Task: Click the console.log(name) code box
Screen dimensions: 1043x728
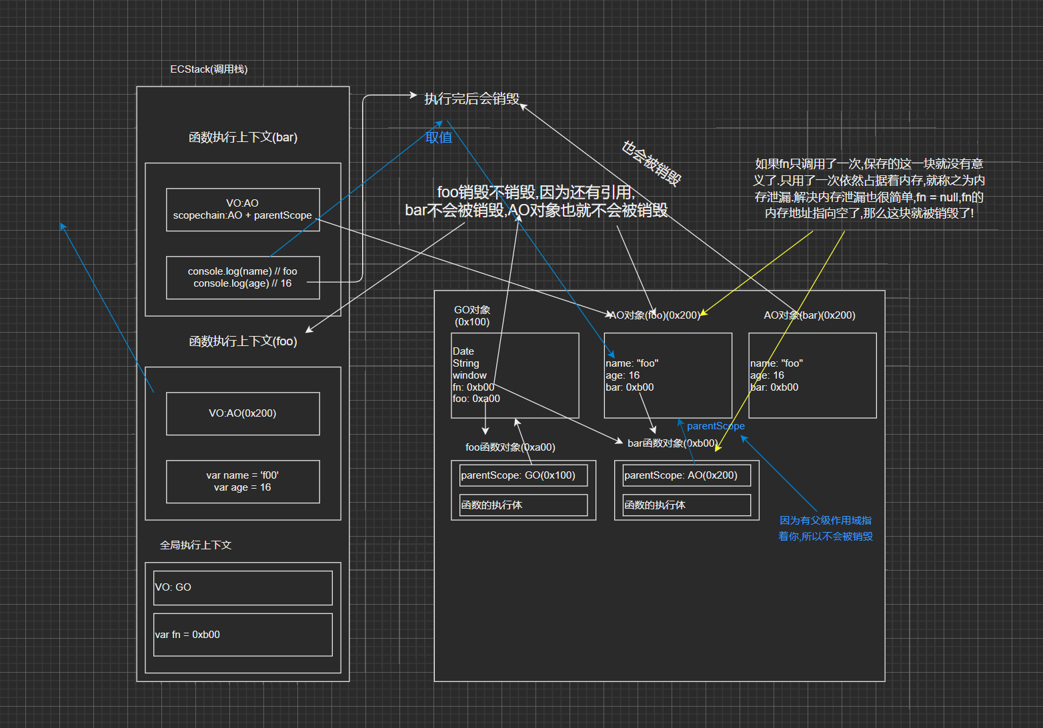Action: pos(243,277)
